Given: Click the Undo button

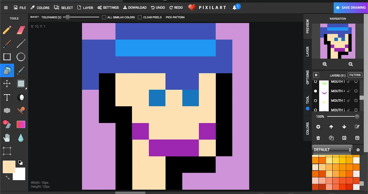Looking at the screenshot, I should point(158,8).
